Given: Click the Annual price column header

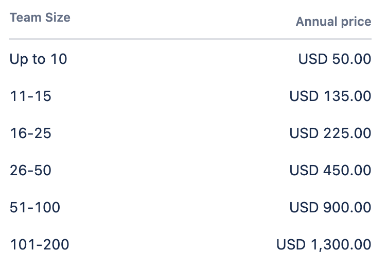Looking at the screenshot, I should [x=333, y=22].
